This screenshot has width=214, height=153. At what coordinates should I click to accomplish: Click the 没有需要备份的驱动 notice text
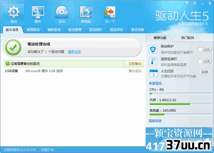click(25, 64)
